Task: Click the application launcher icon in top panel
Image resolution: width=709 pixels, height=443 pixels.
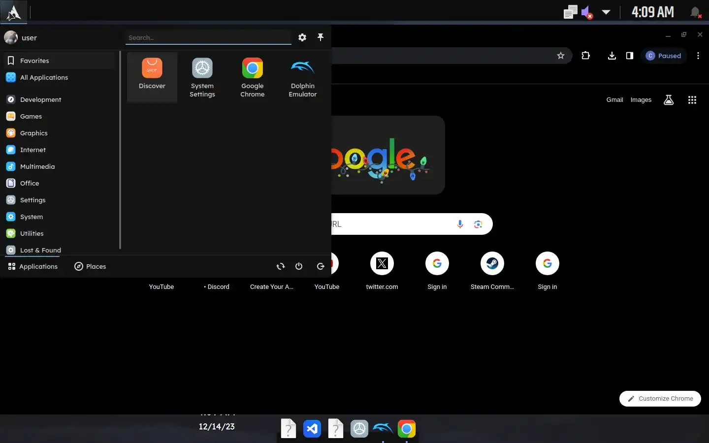Action: coord(14,12)
